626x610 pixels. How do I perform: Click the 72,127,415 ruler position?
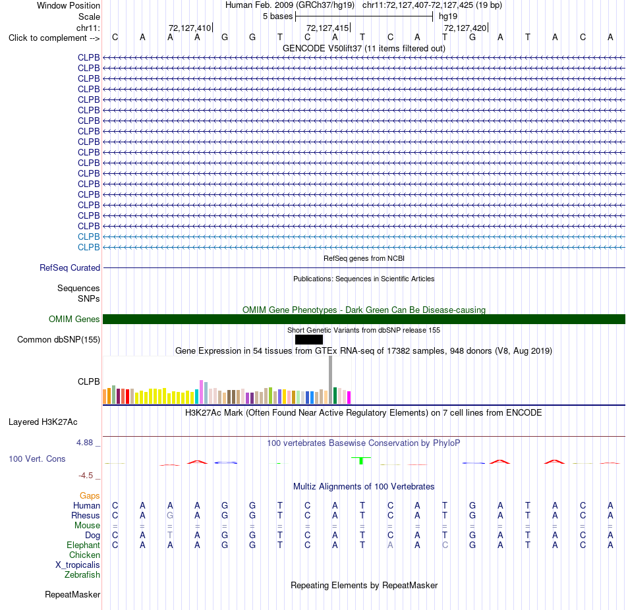tap(327, 28)
